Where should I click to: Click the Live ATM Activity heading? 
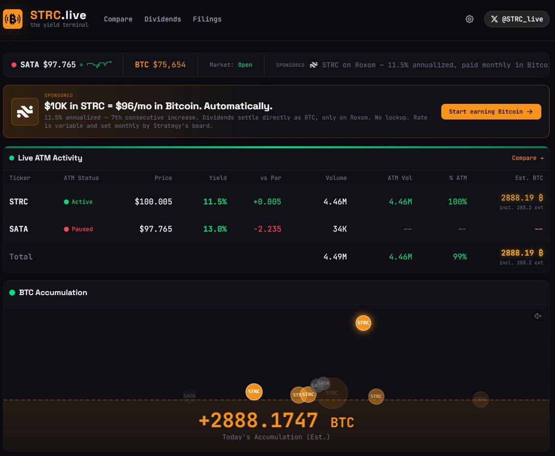(50, 158)
